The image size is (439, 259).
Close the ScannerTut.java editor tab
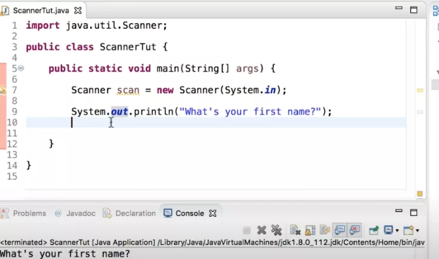[x=77, y=11]
